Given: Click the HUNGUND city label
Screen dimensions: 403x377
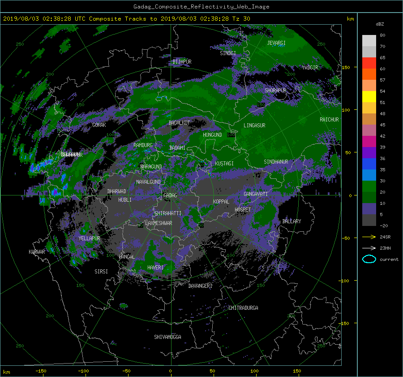Looking at the screenshot, I should click(x=212, y=135).
